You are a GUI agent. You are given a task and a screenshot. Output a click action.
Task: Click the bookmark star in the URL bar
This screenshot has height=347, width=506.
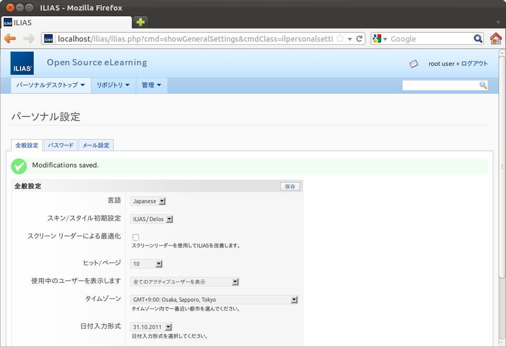pyautogui.click(x=341, y=38)
